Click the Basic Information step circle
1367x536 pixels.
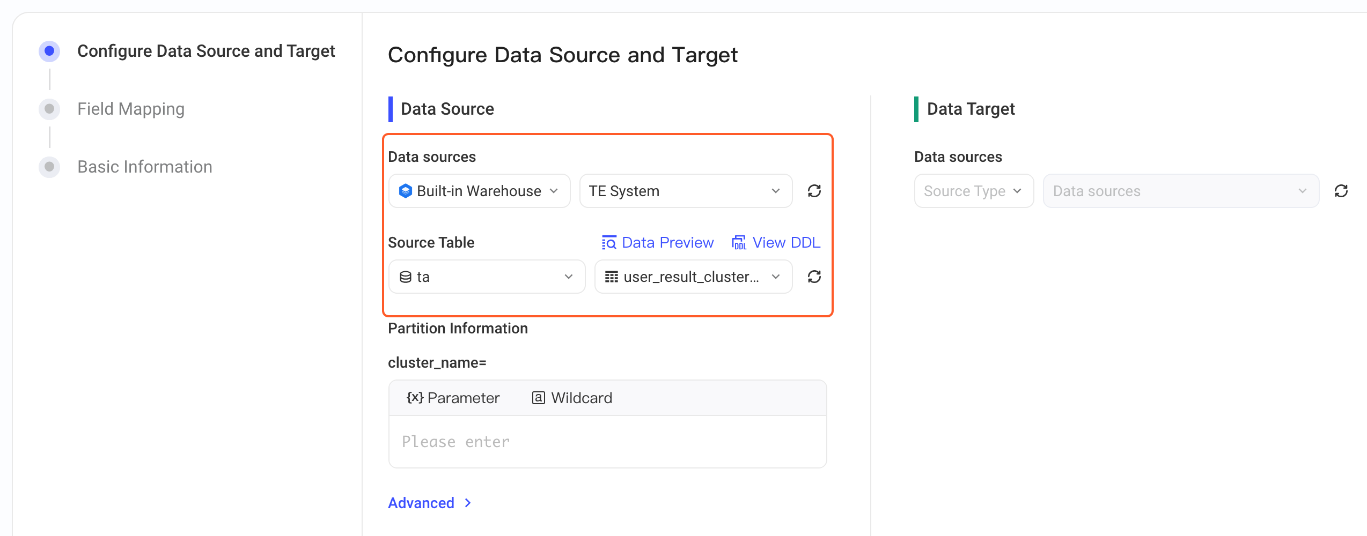tap(49, 167)
